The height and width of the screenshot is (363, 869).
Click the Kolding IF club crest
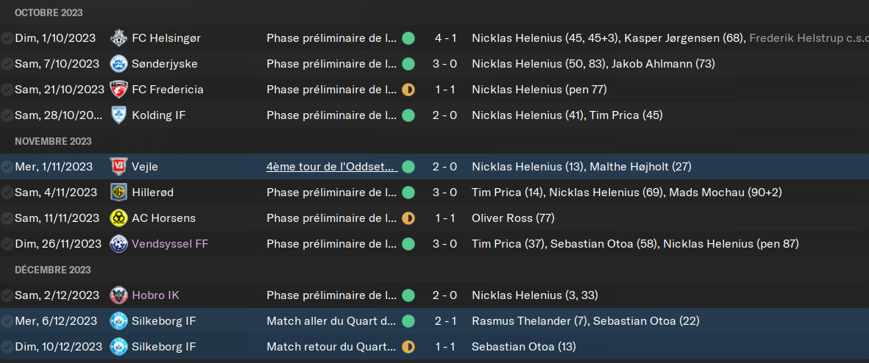coord(118,115)
